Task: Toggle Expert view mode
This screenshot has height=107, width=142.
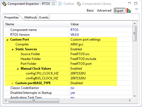Action: point(120,10)
